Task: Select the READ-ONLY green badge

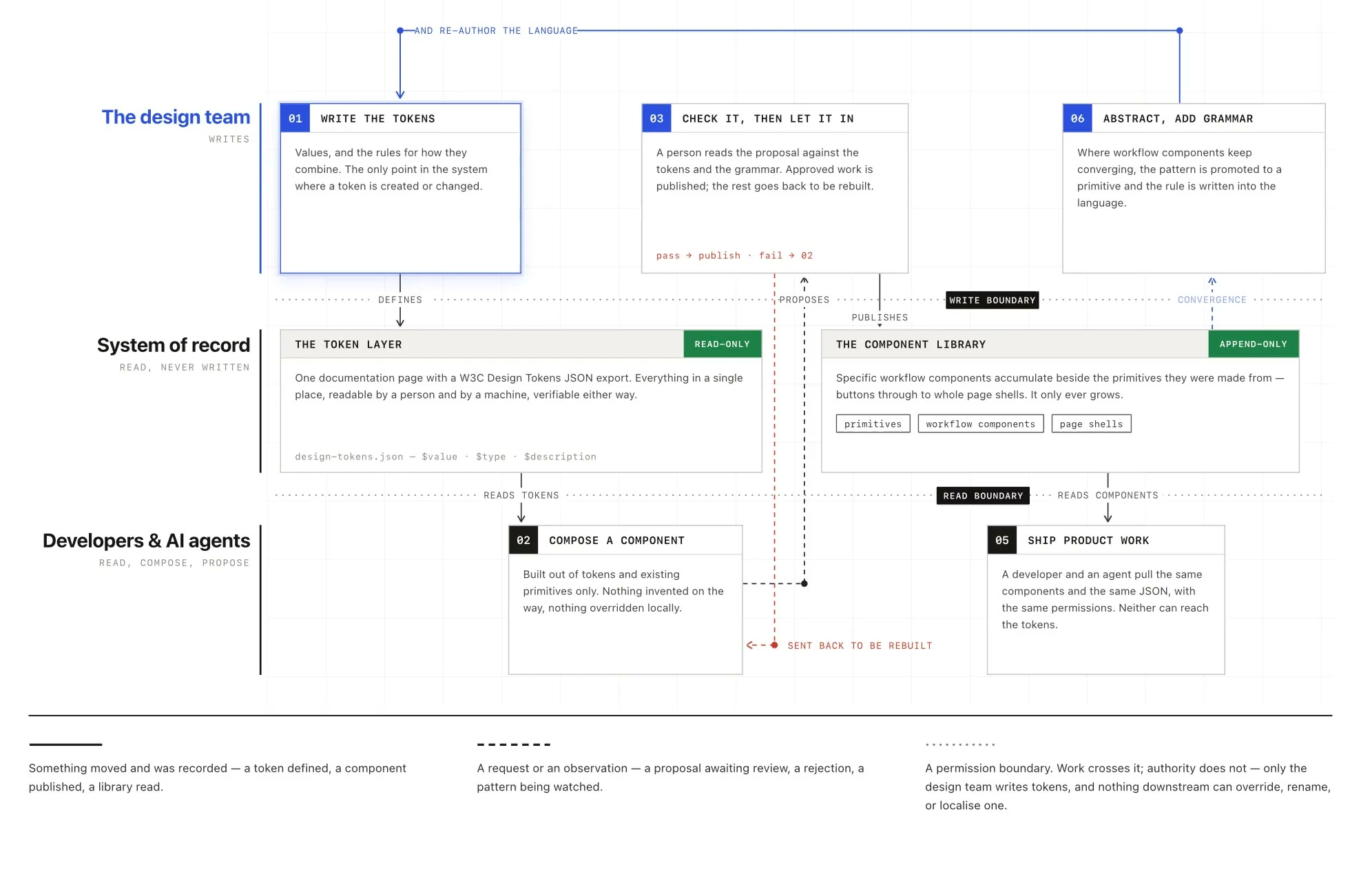Action: tap(723, 344)
